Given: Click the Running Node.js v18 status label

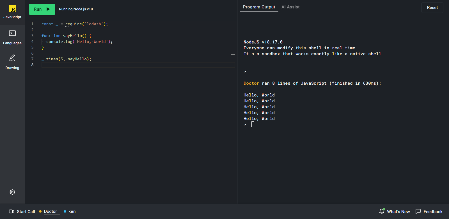Looking at the screenshot, I should tap(76, 9).
